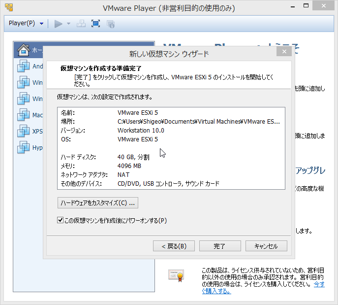Click the CD/DVD, USB コントローラ devices value
Screen dimensions: 338x305
coord(168,184)
